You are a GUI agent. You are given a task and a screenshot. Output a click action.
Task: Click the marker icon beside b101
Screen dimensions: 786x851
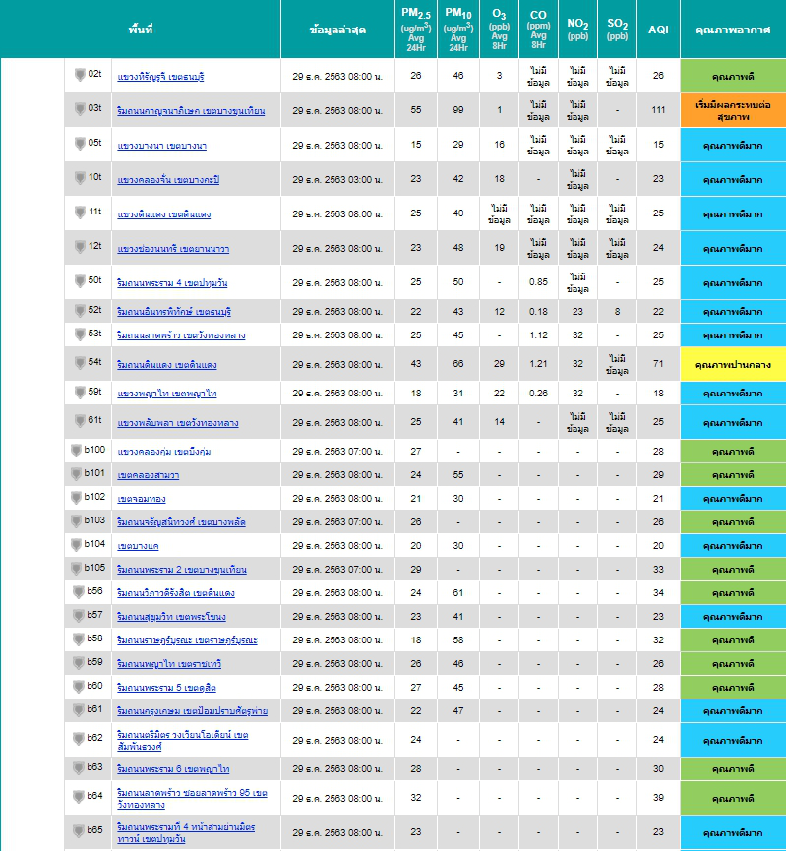[x=76, y=474]
